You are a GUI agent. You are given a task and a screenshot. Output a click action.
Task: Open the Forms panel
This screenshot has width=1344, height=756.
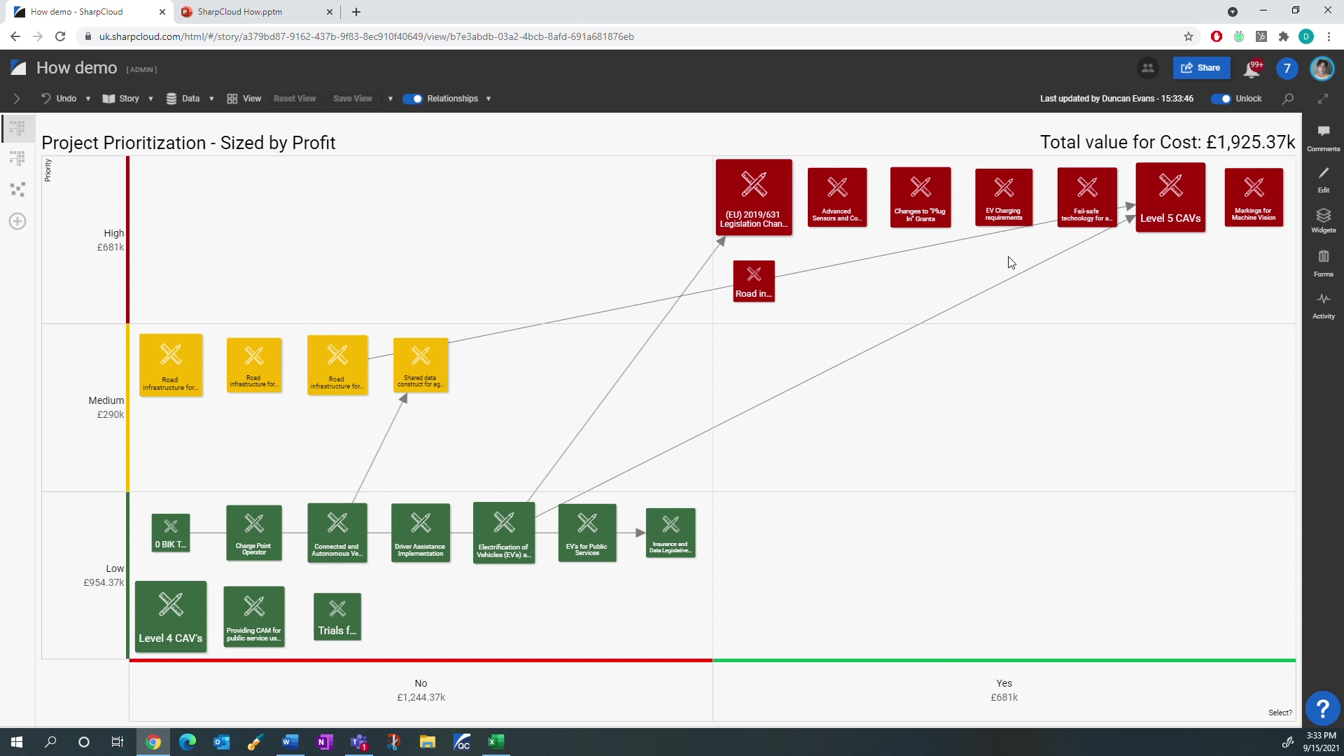[x=1323, y=262]
